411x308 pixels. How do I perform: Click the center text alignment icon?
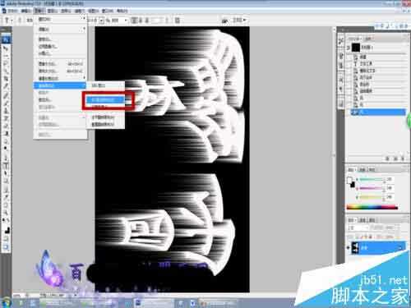tap(141, 20)
